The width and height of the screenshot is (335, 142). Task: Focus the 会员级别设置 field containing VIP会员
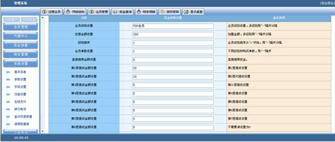(x=173, y=26)
